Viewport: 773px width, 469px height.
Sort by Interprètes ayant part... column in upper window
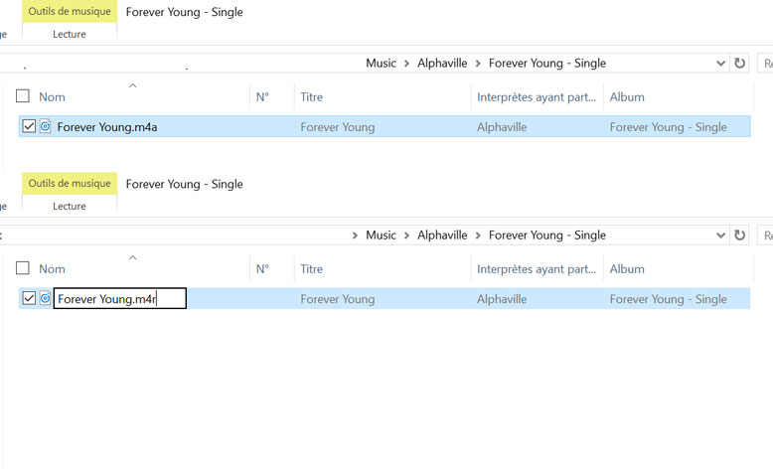[x=537, y=97]
